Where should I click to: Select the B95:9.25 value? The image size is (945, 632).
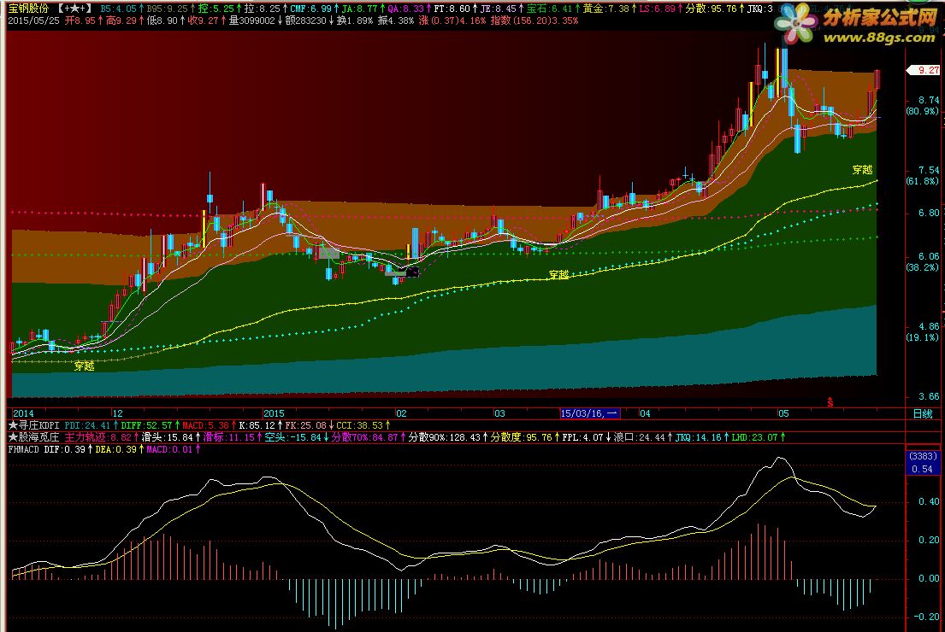coord(167,9)
